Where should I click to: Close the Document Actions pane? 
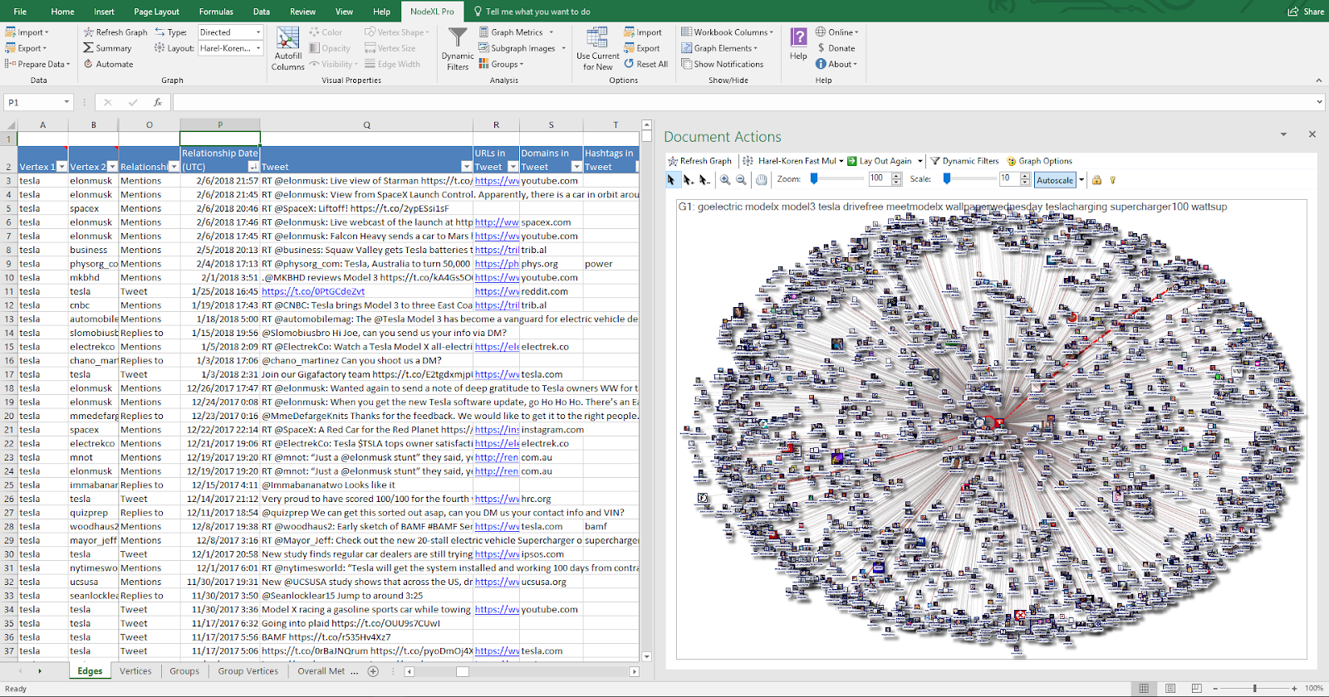1312,134
